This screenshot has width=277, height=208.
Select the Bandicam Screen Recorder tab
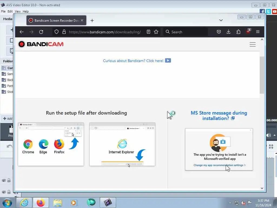pos(56,20)
